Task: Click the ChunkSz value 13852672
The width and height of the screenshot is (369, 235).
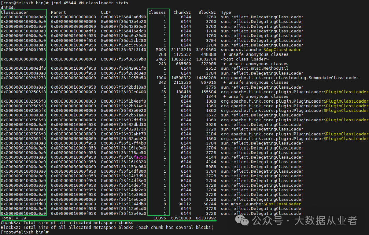Action: coord(181,59)
